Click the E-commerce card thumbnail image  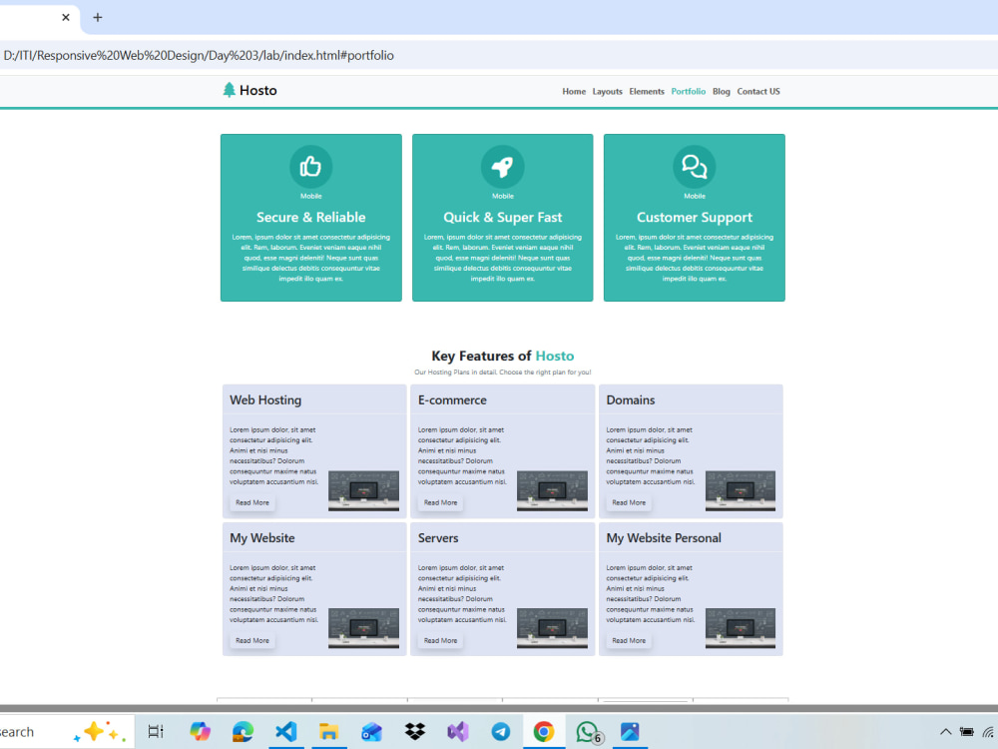click(552, 490)
